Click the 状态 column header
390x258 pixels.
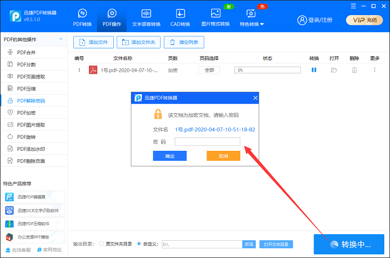click(267, 58)
